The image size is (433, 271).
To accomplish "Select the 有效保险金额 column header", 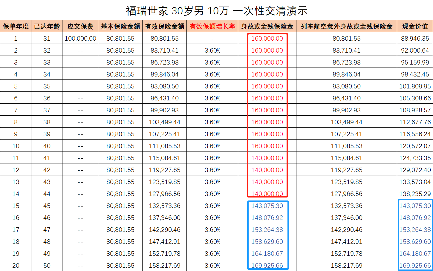I will (165, 26).
